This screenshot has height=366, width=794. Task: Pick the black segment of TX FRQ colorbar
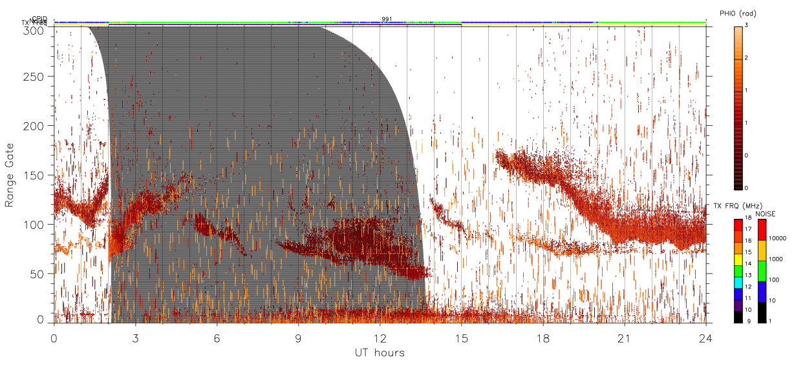point(738,317)
